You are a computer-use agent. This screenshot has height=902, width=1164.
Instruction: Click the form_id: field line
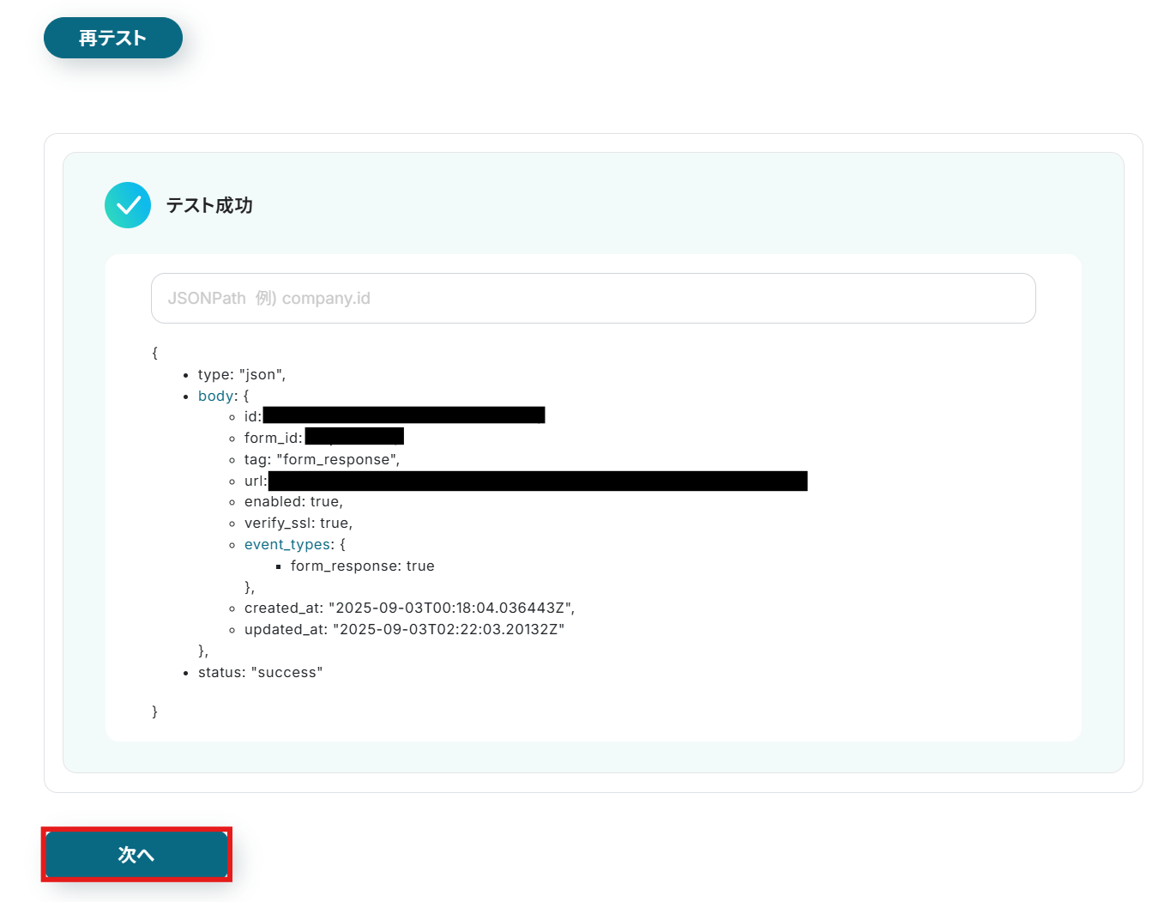coord(324,438)
